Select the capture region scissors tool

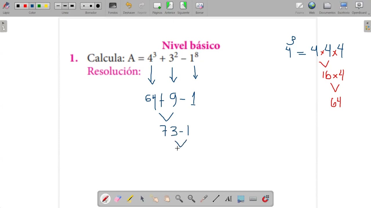(241, 199)
